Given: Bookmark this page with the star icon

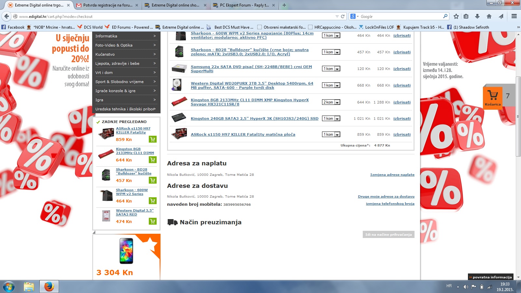Looking at the screenshot, I should click(x=456, y=16).
